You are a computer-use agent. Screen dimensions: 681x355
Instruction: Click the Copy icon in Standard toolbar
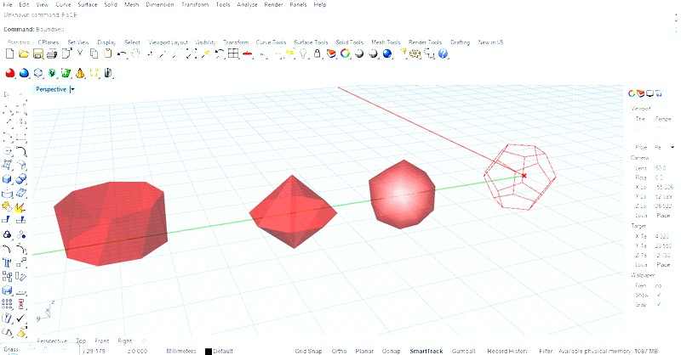tap(94, 54)
